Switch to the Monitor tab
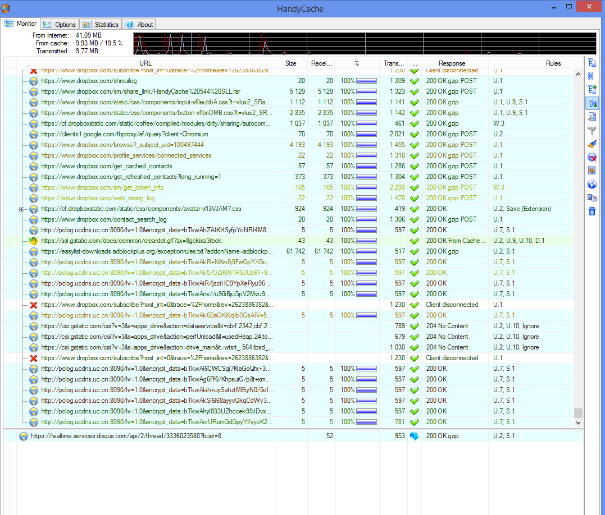605x515 pixels. click(x=21, y=24)
